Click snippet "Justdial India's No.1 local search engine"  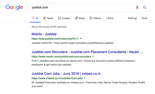coord(74,43)
